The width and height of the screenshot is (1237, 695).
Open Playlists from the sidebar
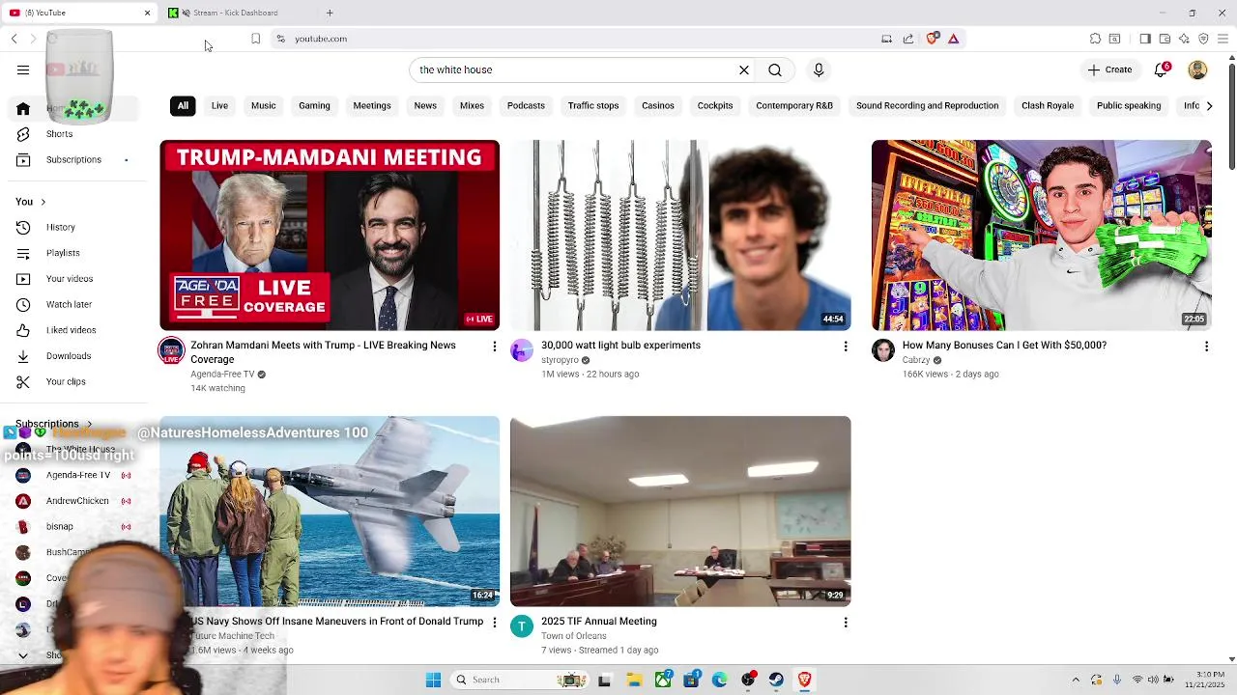click(x=63, y=253)
